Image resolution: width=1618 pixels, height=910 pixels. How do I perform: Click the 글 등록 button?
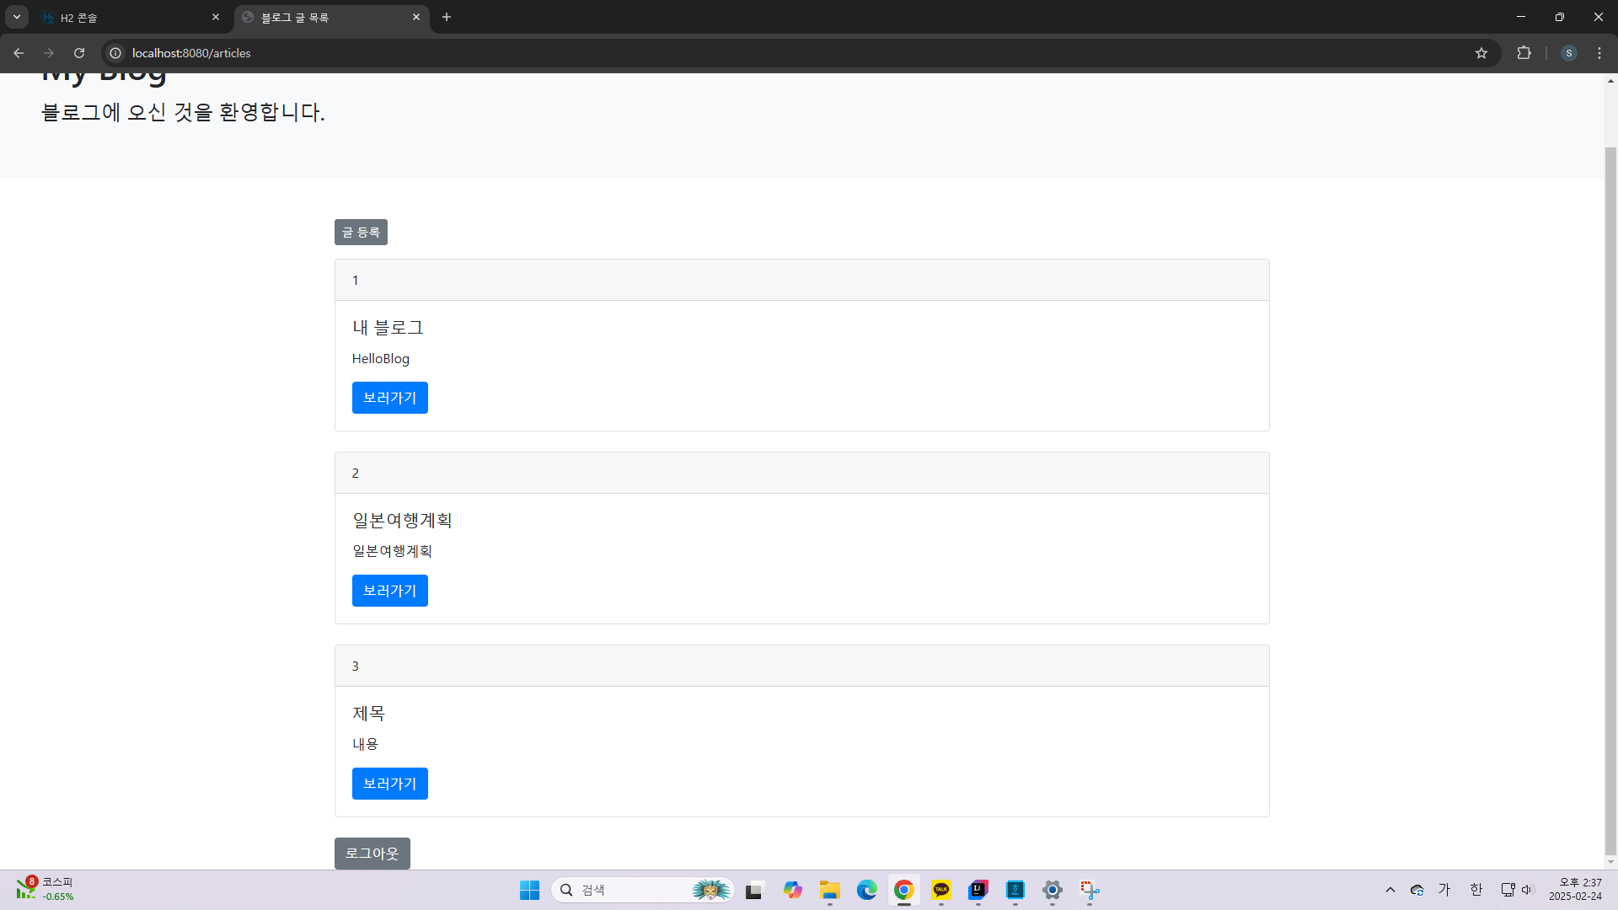[x=361, y=233]
